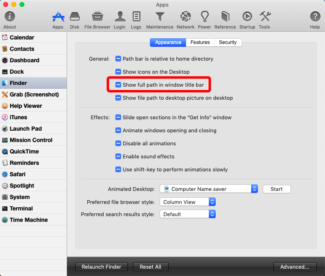Image resolution: width=325 pixels, height=276 pixels.
Task: Select Contacts in the sidebar
Action: (x=33, y=49)
